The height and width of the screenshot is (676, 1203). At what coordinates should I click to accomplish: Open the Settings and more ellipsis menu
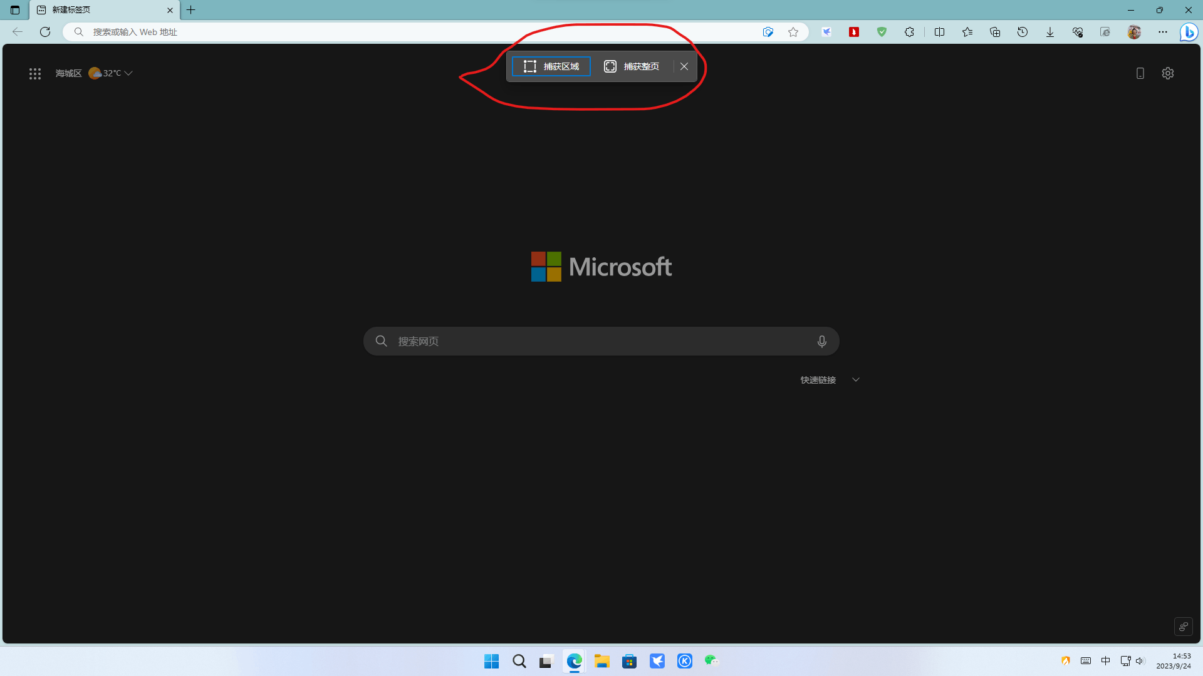tap(1163, 32)
